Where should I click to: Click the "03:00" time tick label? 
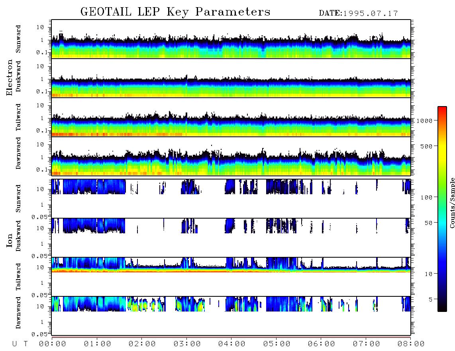click(x=187, y=344)
